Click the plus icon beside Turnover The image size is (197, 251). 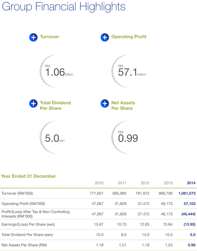(33, 37)
